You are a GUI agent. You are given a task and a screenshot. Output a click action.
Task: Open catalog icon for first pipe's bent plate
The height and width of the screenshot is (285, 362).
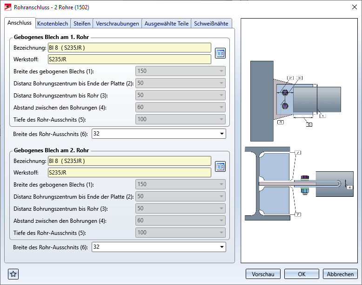220,53
